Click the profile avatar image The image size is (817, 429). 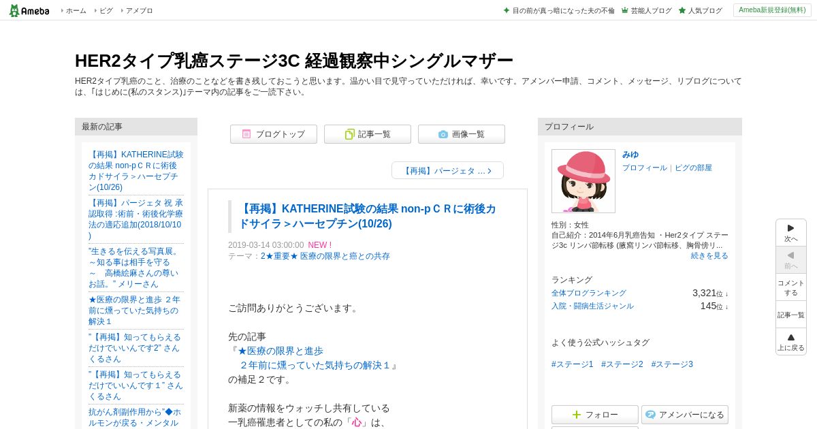point(583,181)
